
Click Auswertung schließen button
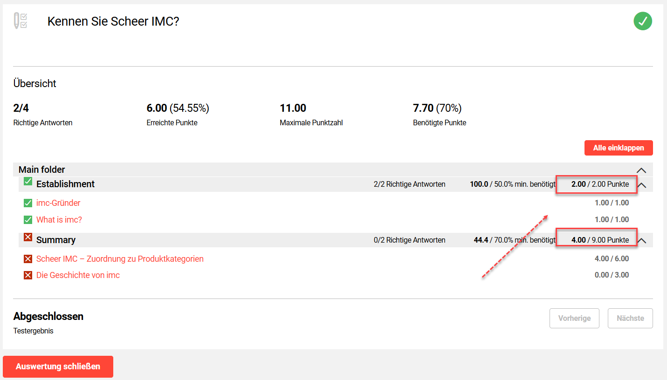58,366
